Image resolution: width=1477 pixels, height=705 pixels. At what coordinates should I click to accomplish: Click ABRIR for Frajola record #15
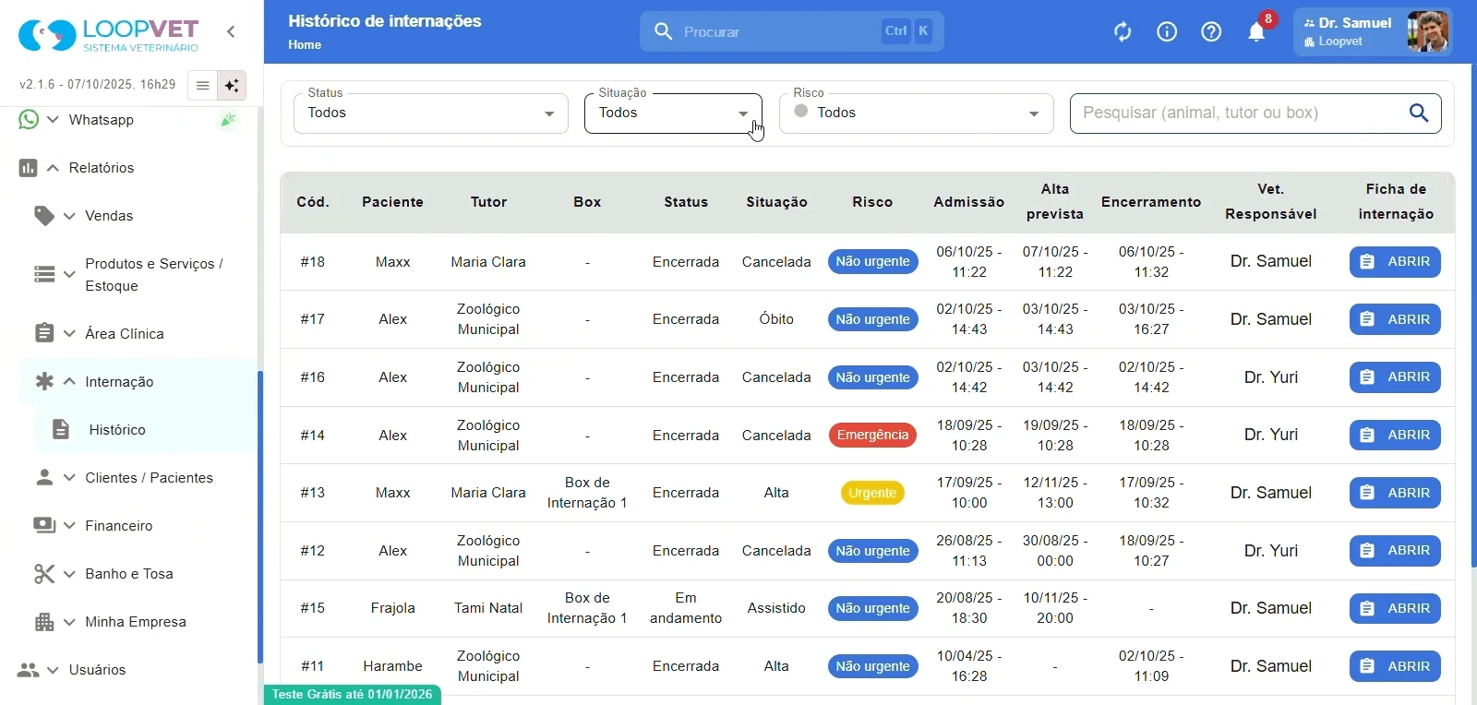coord(1395,609)
